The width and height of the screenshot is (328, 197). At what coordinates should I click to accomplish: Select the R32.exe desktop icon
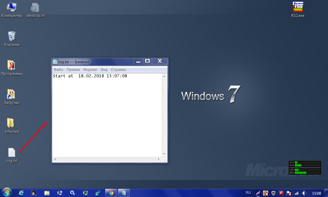[298, 10]
